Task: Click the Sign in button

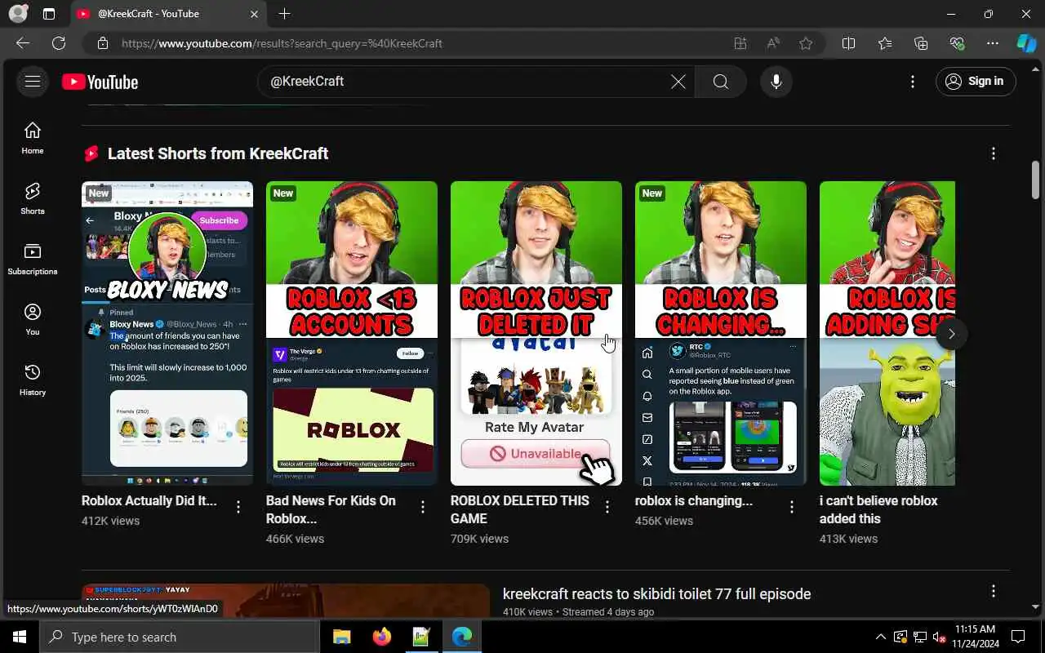Action: (x=976, y=81)
